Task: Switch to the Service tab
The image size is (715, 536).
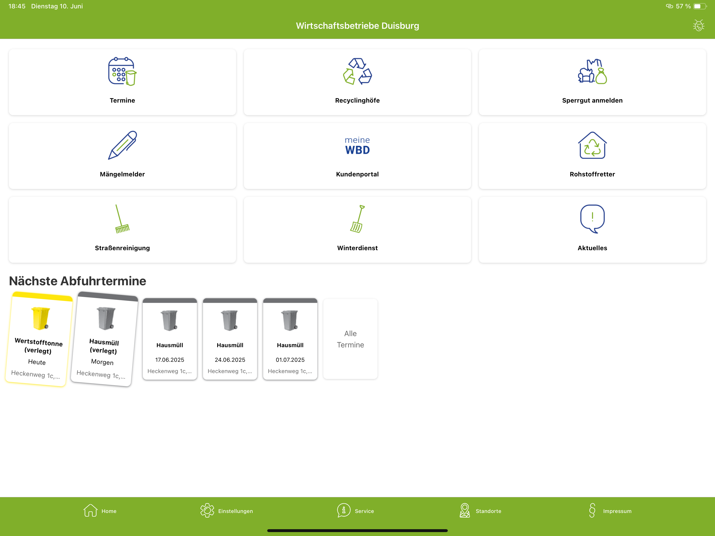Action: (364, 511)
